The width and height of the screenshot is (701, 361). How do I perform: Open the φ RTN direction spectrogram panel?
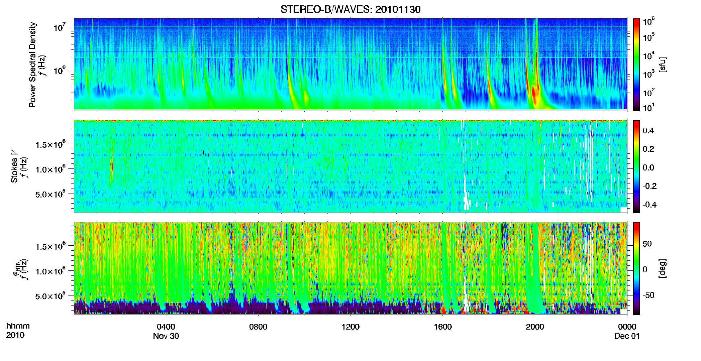pyautogui.click(x=350, y=268)
